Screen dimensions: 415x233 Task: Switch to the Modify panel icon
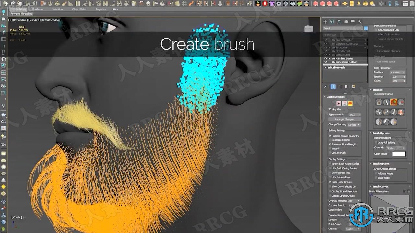coord(332,22)
